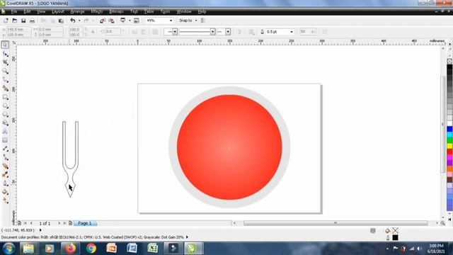Open Firefox from the taskbar
This screenshot has height=255, width=453.
coord(70,249)
